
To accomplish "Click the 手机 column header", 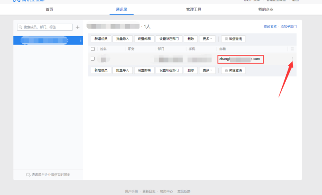I will click(x=192, y=49).
